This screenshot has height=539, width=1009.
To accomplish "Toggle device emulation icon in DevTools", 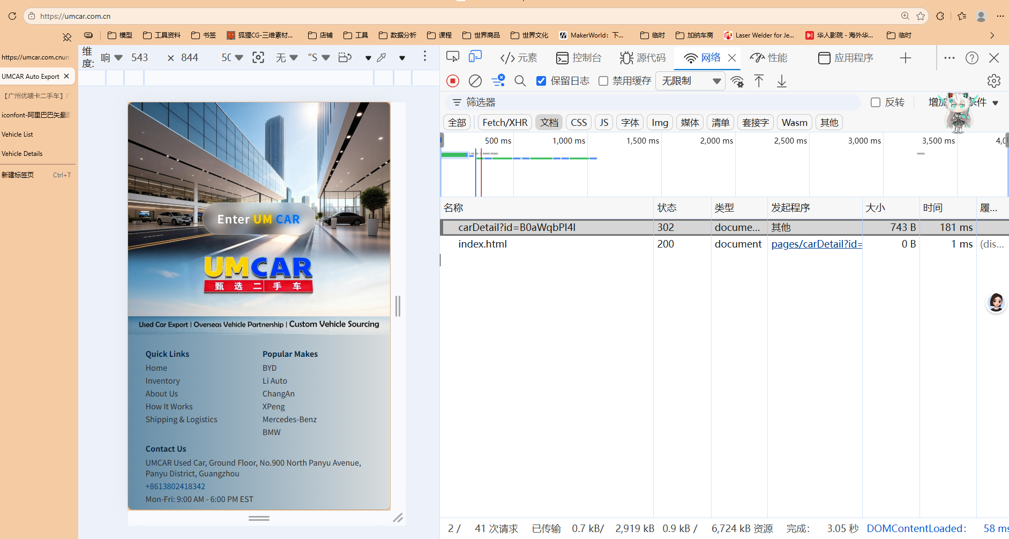I will tap(475, 57).
